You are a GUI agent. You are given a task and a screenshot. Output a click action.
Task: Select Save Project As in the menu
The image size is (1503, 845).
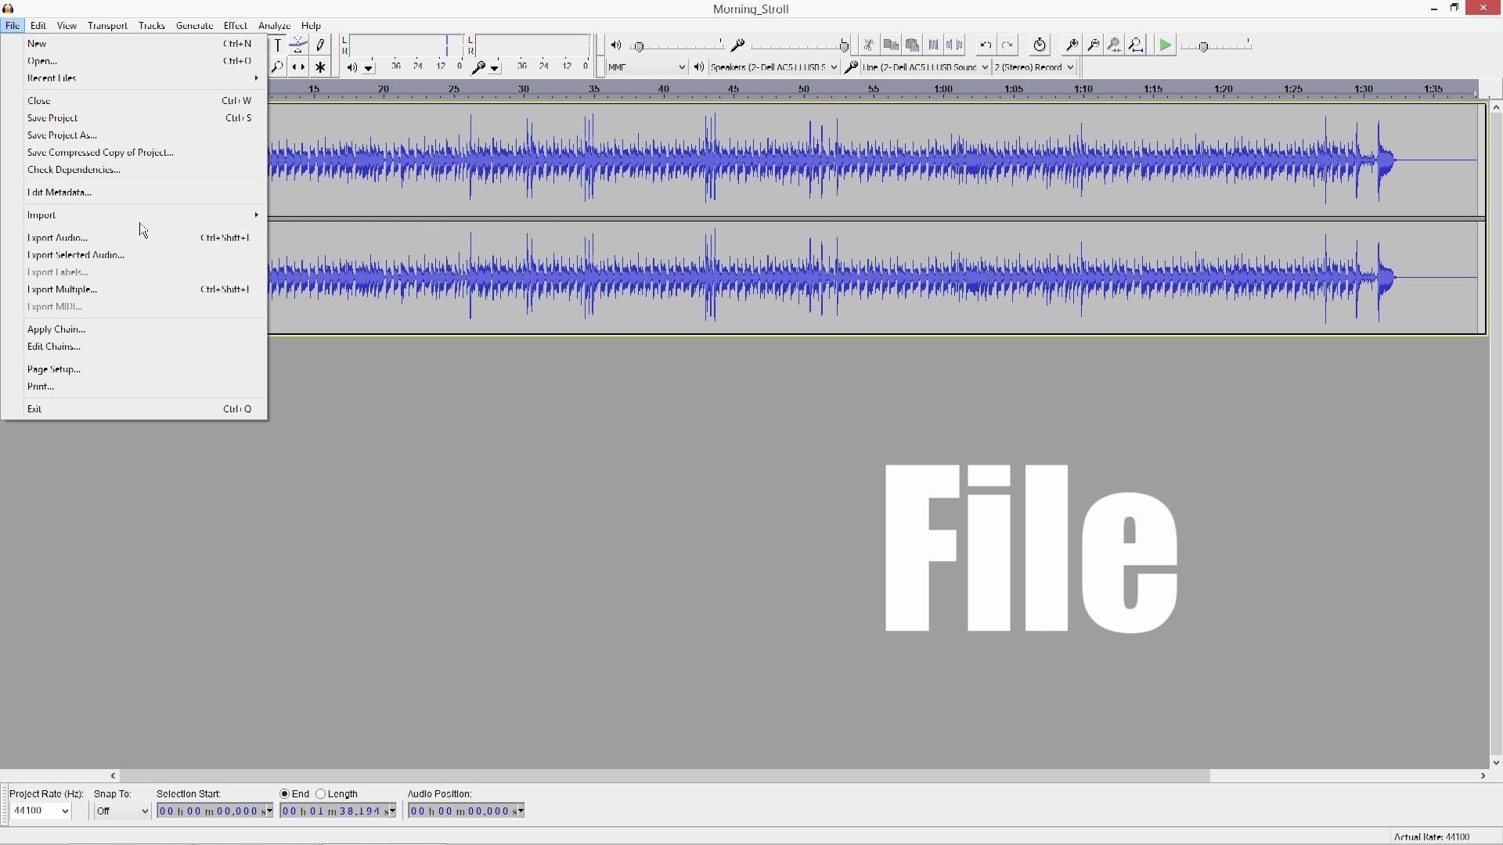click(63, 135)
